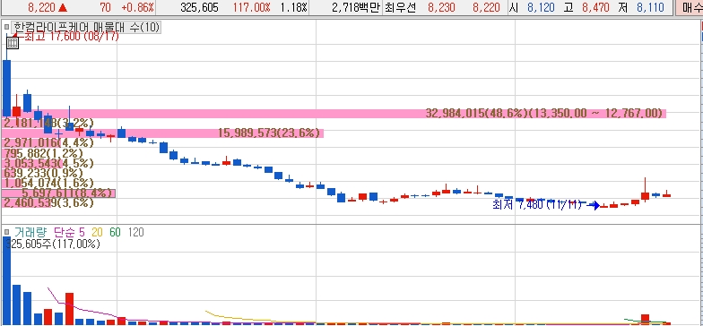Select the 15,989,573(23.6%) volume profile bar

pos(163,133)
